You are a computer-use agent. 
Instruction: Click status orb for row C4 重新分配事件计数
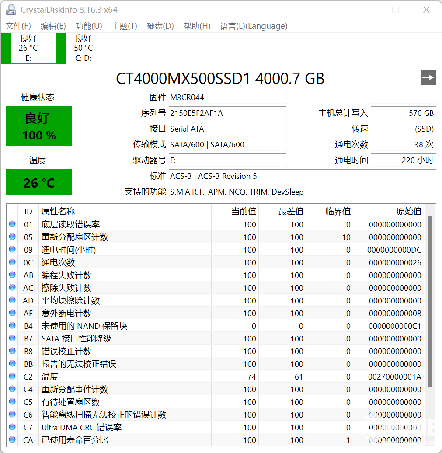click(x=12, y=389)
